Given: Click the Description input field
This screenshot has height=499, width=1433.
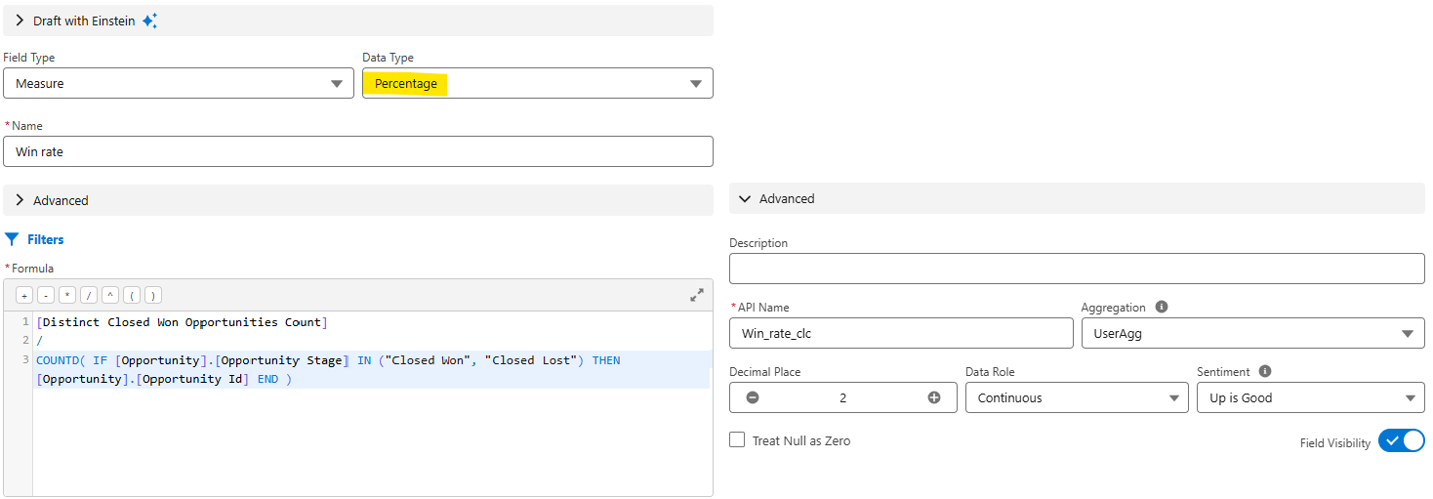Looking at the screenshot, I should tap(1076, 269).
